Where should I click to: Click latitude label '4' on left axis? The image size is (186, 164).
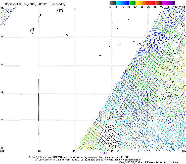point(2,92)
